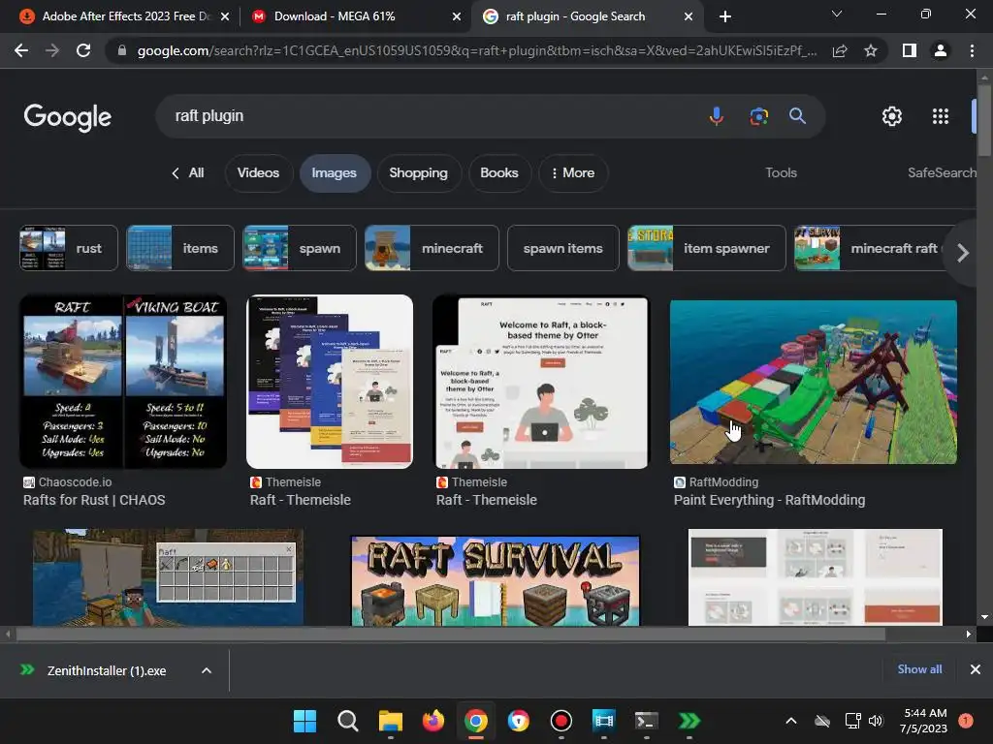Expand the More search filters
The image size is (993, 744).
click(x=573, y=173)
